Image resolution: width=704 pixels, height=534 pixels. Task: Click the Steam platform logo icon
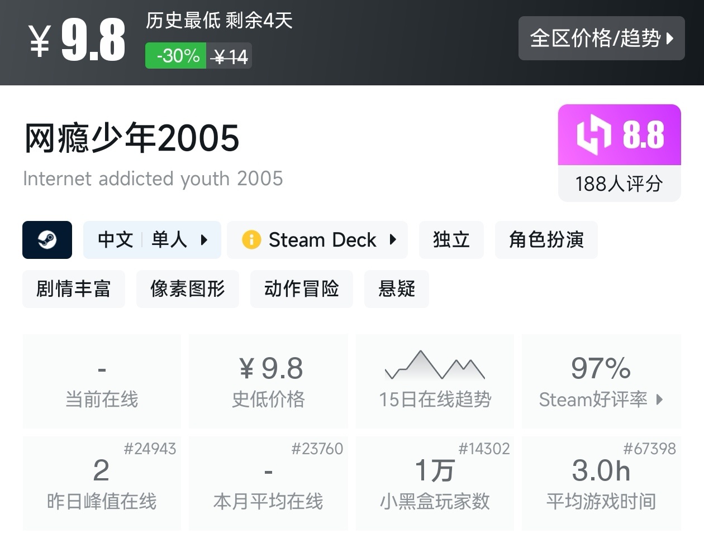click(47, 240)
